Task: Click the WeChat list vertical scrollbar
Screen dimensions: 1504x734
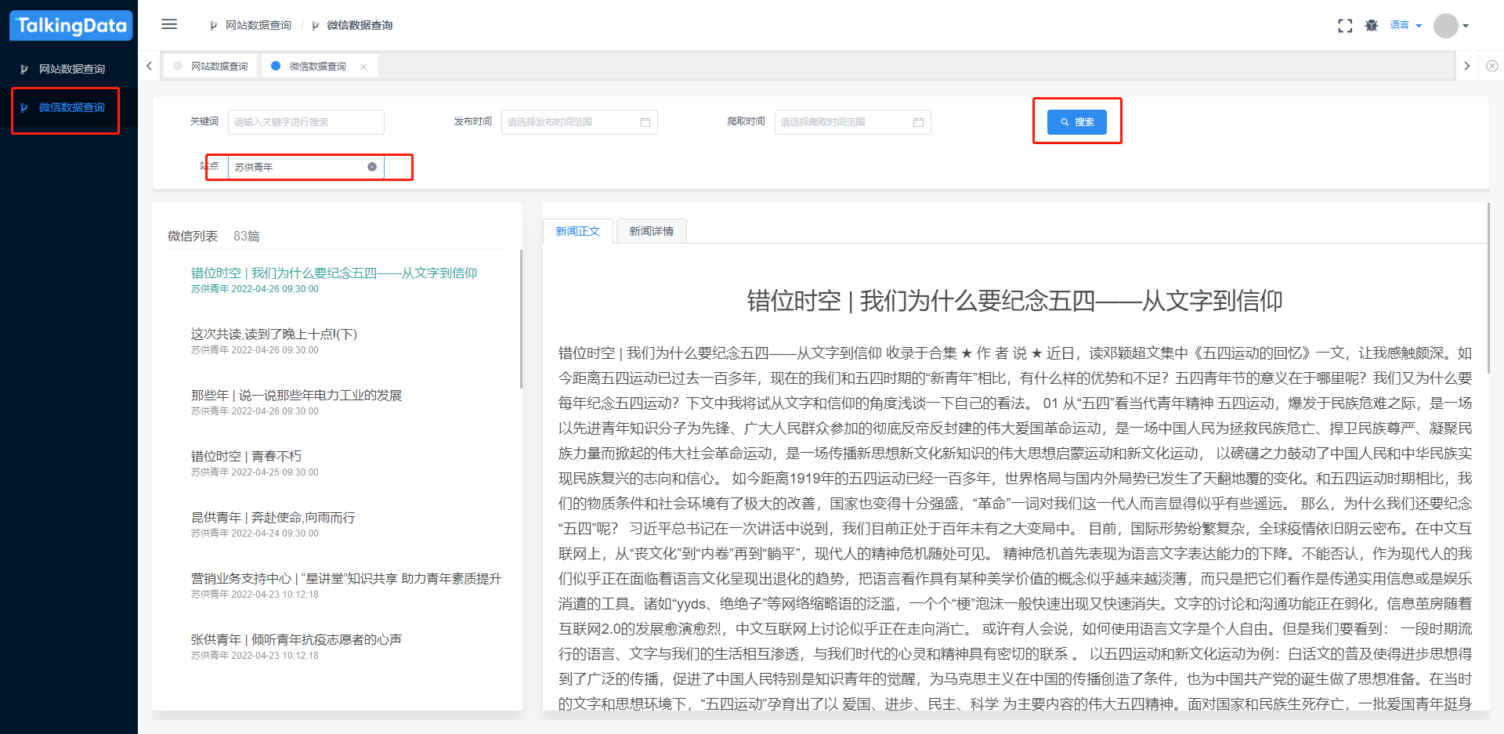Action: pos(521,320)
